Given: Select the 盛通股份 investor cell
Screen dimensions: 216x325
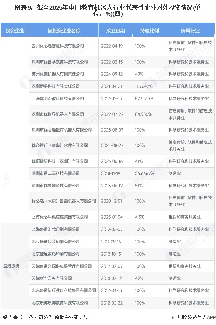Looking at the screenshot, I should [11, 266].
